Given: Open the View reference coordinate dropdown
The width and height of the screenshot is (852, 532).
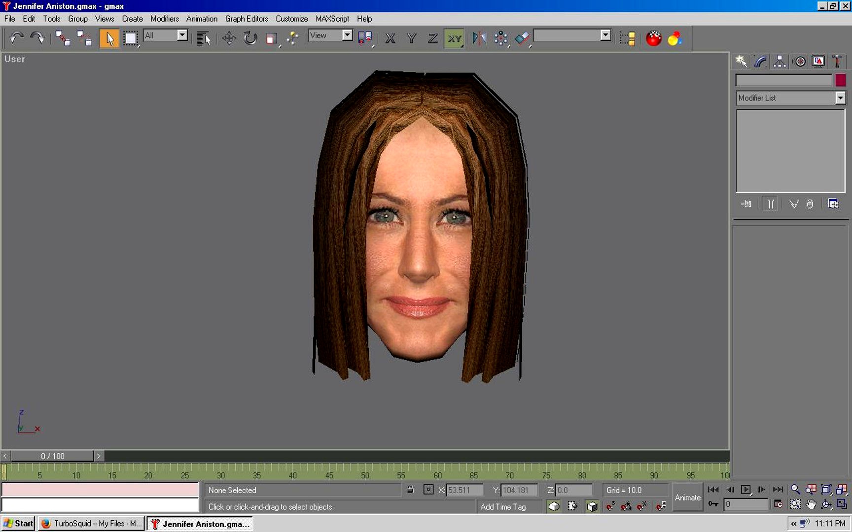Looking at the screenshot, I should pos(330,35).
